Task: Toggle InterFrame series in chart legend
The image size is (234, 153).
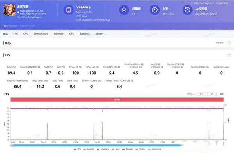Action: pos(154,149)
